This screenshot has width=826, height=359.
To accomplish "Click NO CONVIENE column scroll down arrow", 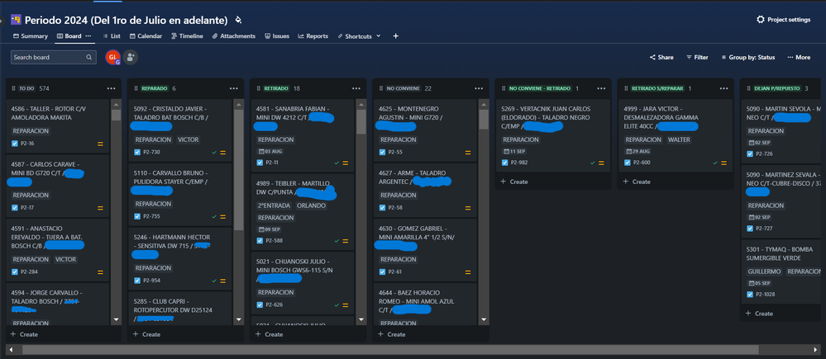I will click(484, 319).
